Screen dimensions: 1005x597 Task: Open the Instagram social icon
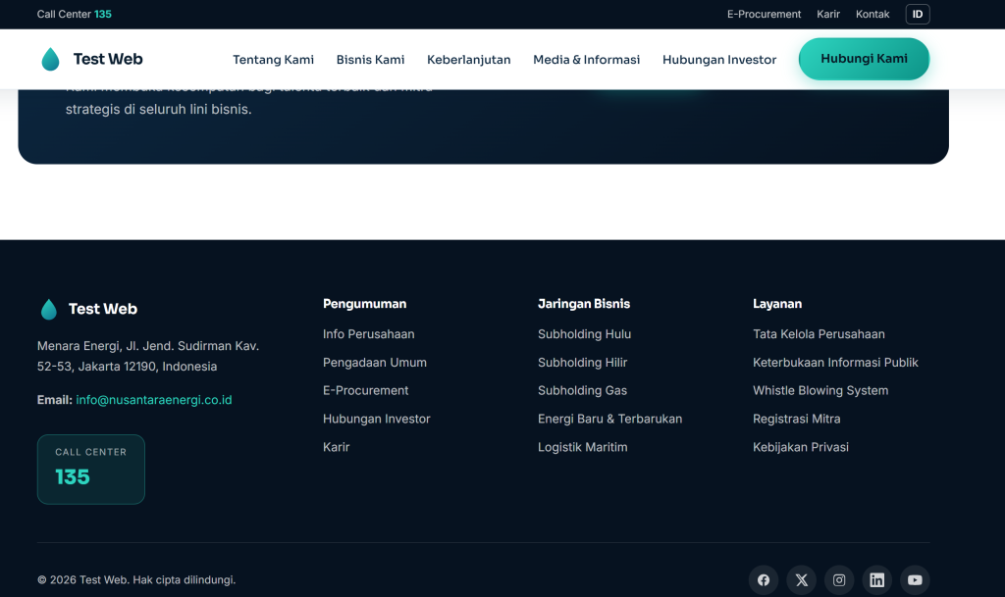[839, 579]
